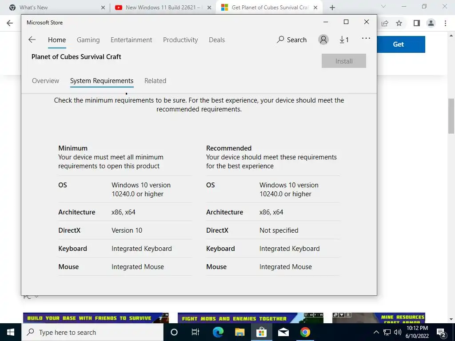Open Chrome tab search chevron
Viewport: 455px width, 341px height.
(383, 6)
